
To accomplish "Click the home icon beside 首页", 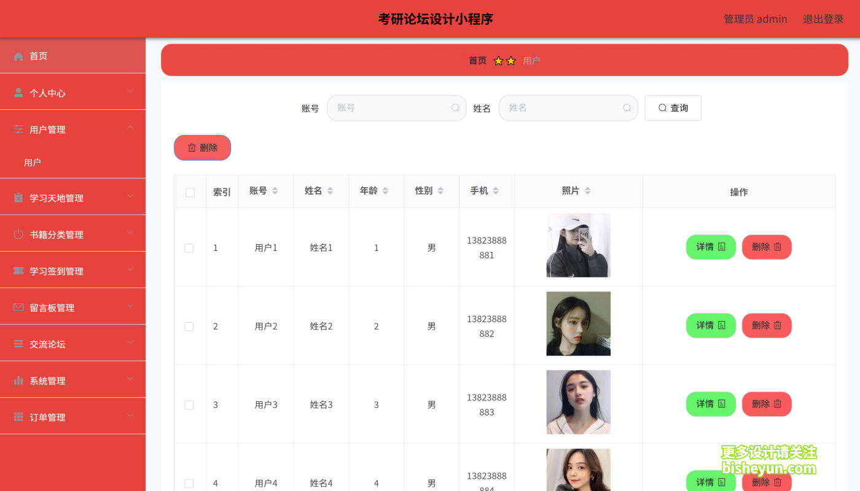I will 18,56.
